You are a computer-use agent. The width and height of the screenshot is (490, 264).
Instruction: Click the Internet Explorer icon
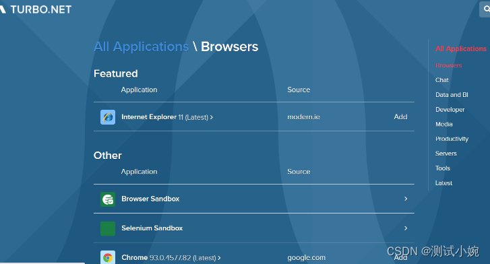[x=108, y=117]
